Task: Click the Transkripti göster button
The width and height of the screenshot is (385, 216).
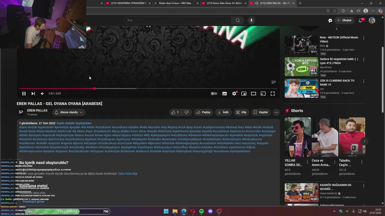Action: point(33,202)
